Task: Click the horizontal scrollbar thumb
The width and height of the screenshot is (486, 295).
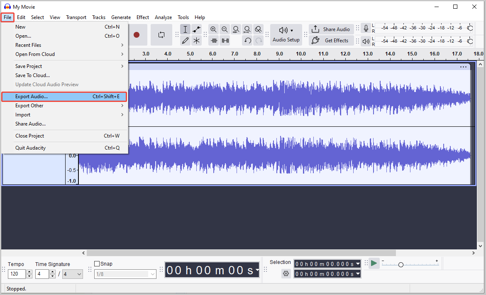Action: [241, 253]
